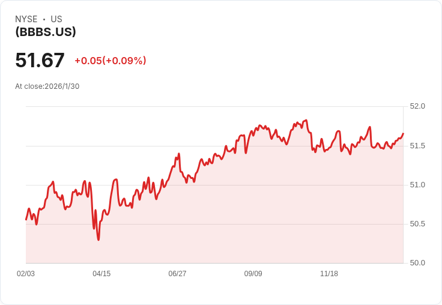Click the 52.0 price axis label
The width and height of the screenshot is (442, 305).
[x=417, y=106]
